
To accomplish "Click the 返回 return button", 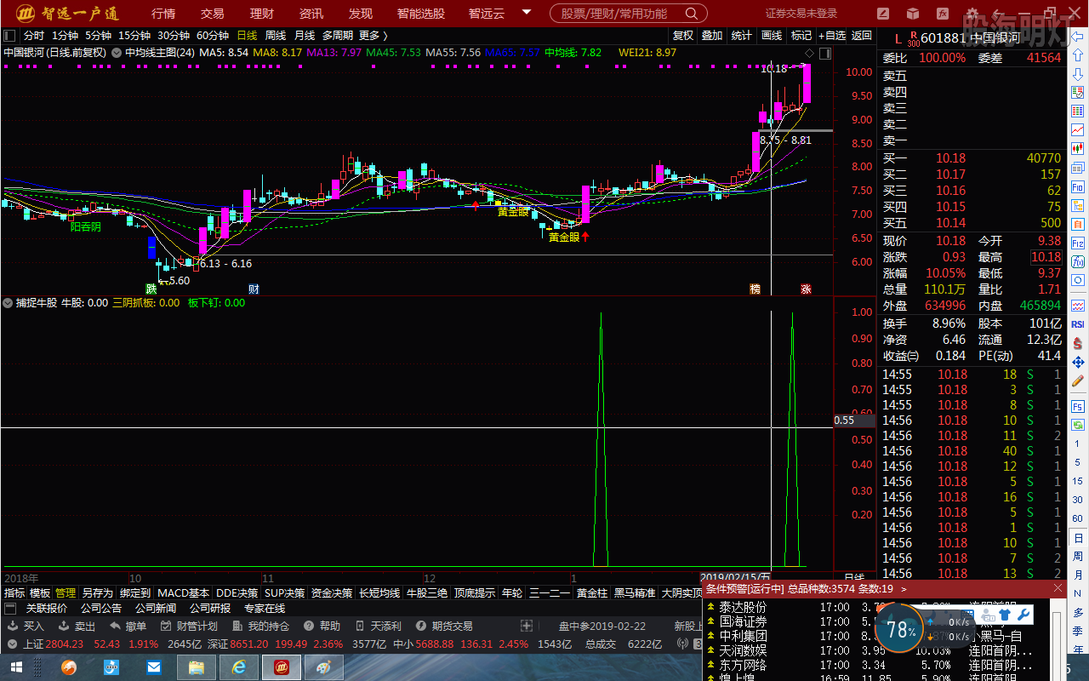I will pyautogui.click(x=862, y=35).
